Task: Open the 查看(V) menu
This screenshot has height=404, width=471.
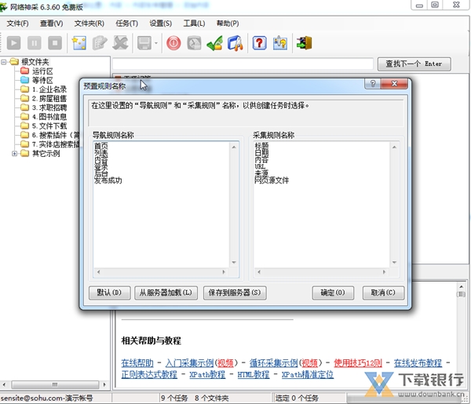Action: click(52, 24)
